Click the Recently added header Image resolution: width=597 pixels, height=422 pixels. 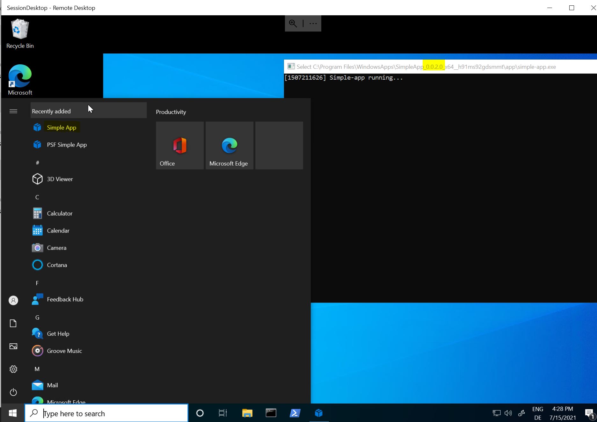[x=88, y=110]
